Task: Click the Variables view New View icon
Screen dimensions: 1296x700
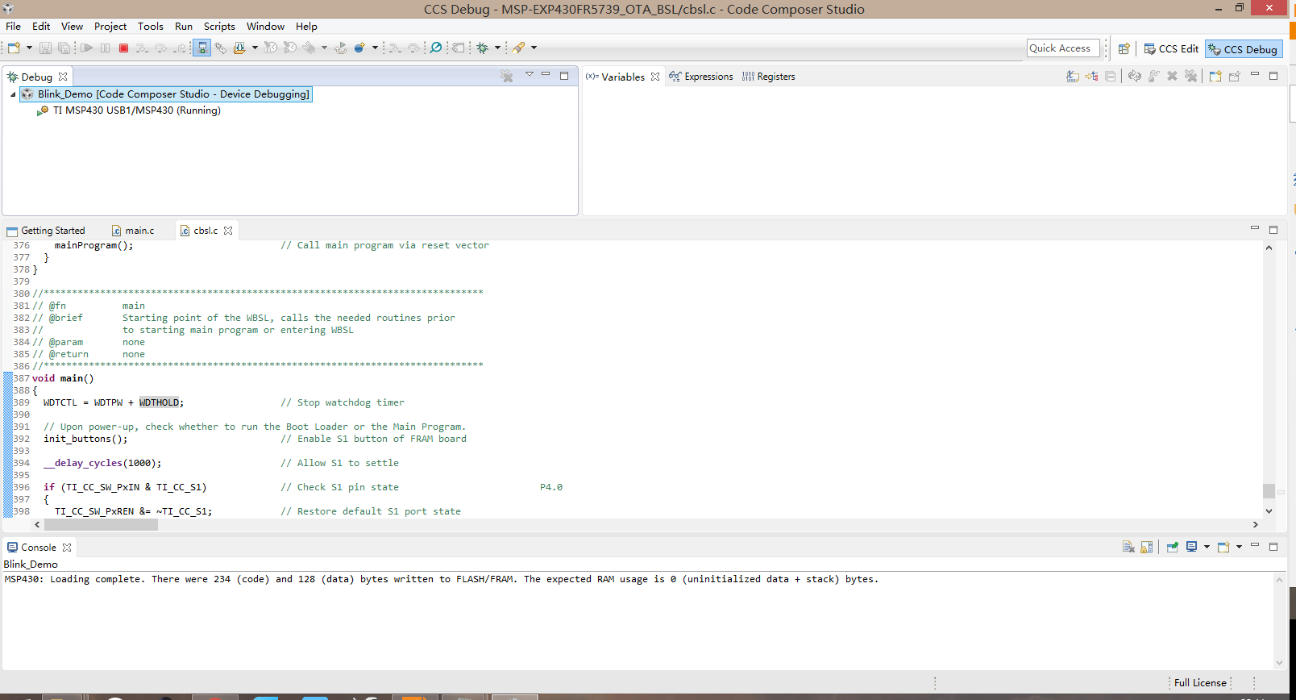Action: 1215,77
